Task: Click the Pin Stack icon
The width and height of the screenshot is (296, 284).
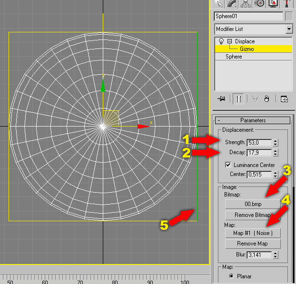Action: click(221, 99)
